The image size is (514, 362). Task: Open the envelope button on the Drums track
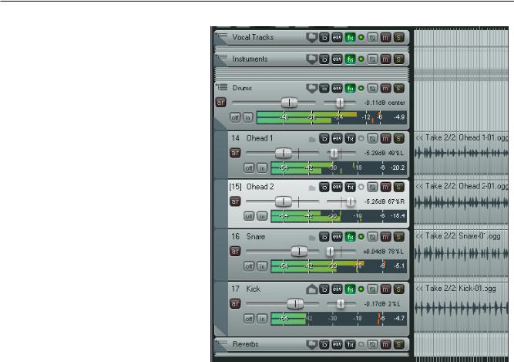[x=337, y=88]
